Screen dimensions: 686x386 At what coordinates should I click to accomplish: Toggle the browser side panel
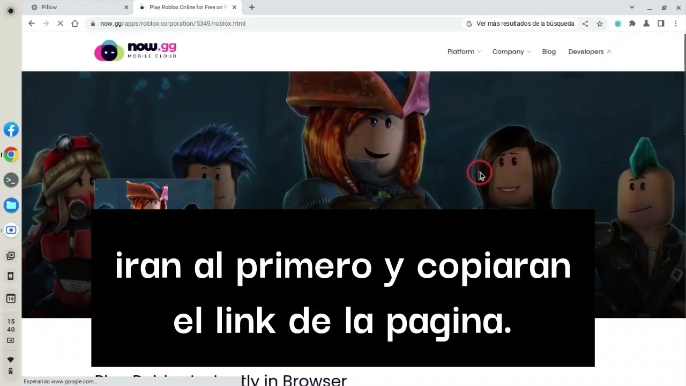pos(661,24)
